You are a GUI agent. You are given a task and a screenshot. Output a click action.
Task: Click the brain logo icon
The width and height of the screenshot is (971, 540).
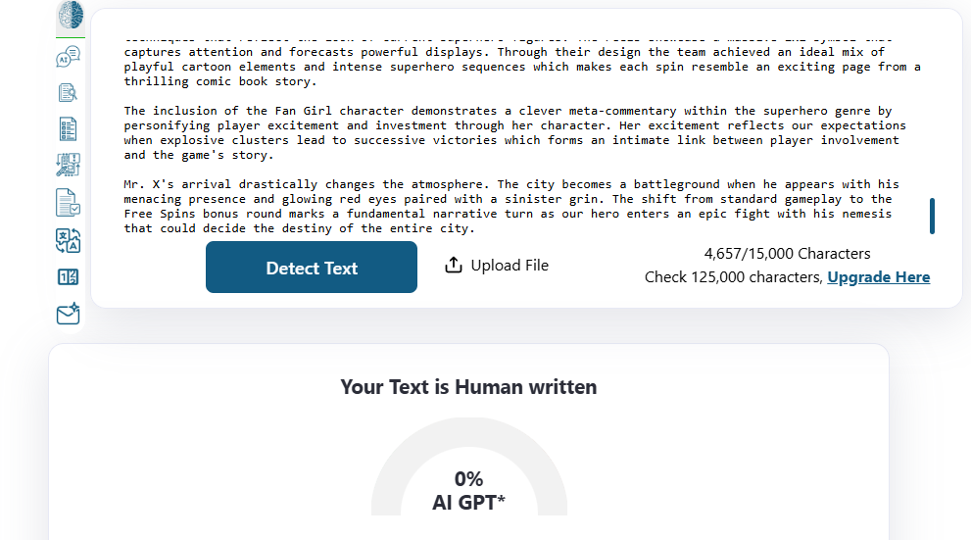click(x=71, y=16)
